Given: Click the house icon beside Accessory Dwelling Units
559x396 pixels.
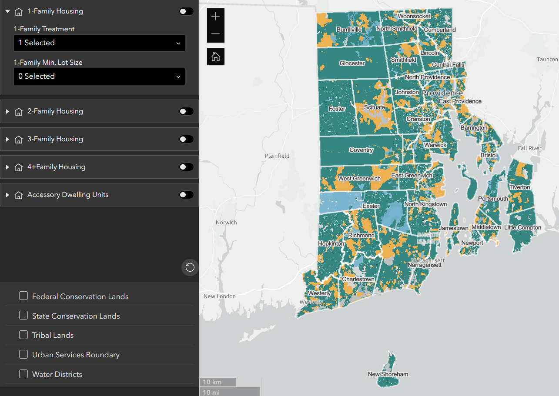Looking at the screenshot, I should (18, 194).
